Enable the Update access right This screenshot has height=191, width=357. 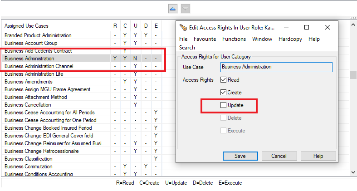[x=223, y=105]
